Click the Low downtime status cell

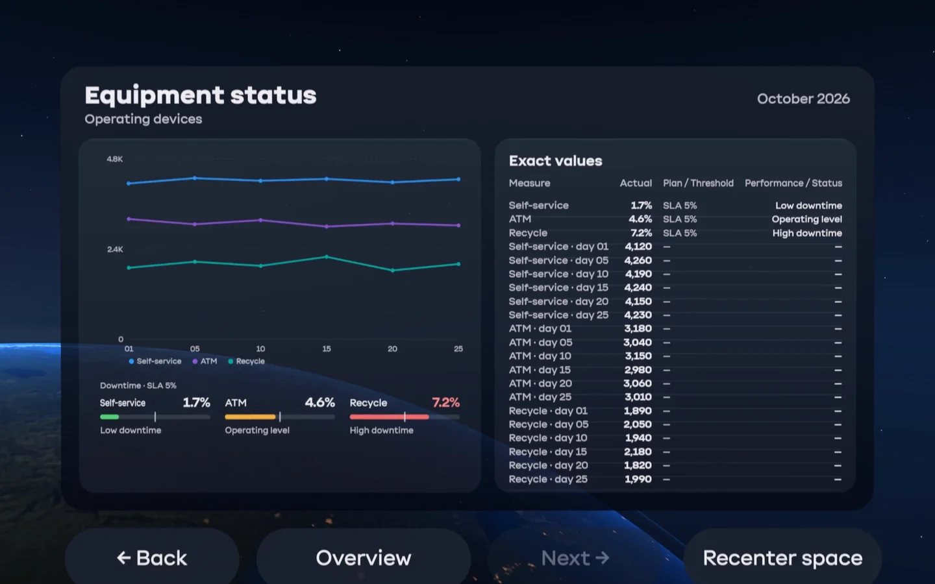(x=808, y=205)
